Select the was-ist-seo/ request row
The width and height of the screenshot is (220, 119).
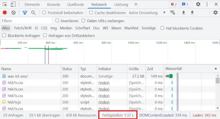(x=108, y=76)
